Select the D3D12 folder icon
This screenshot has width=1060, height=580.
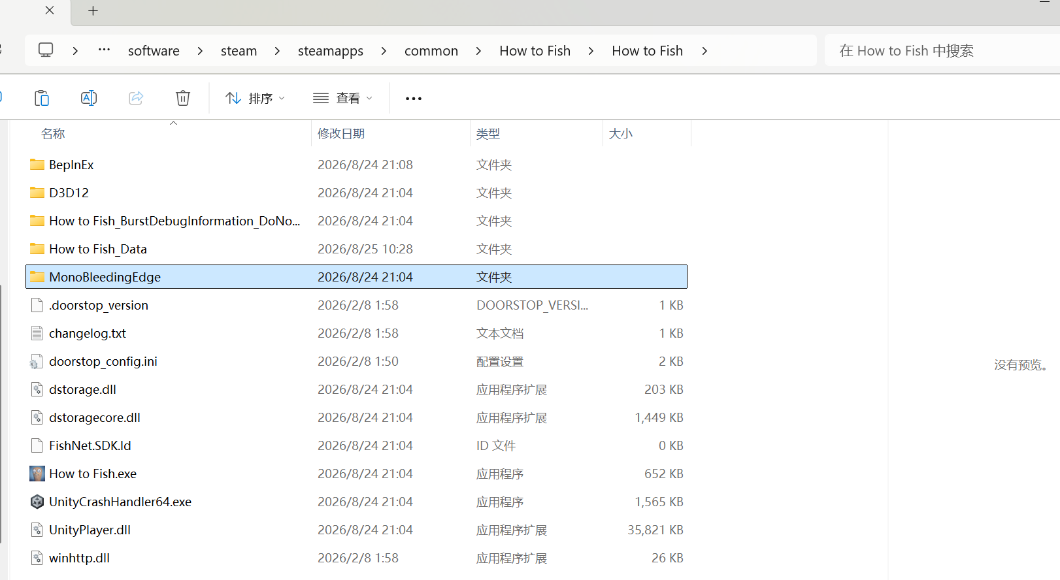click(37, 193)
